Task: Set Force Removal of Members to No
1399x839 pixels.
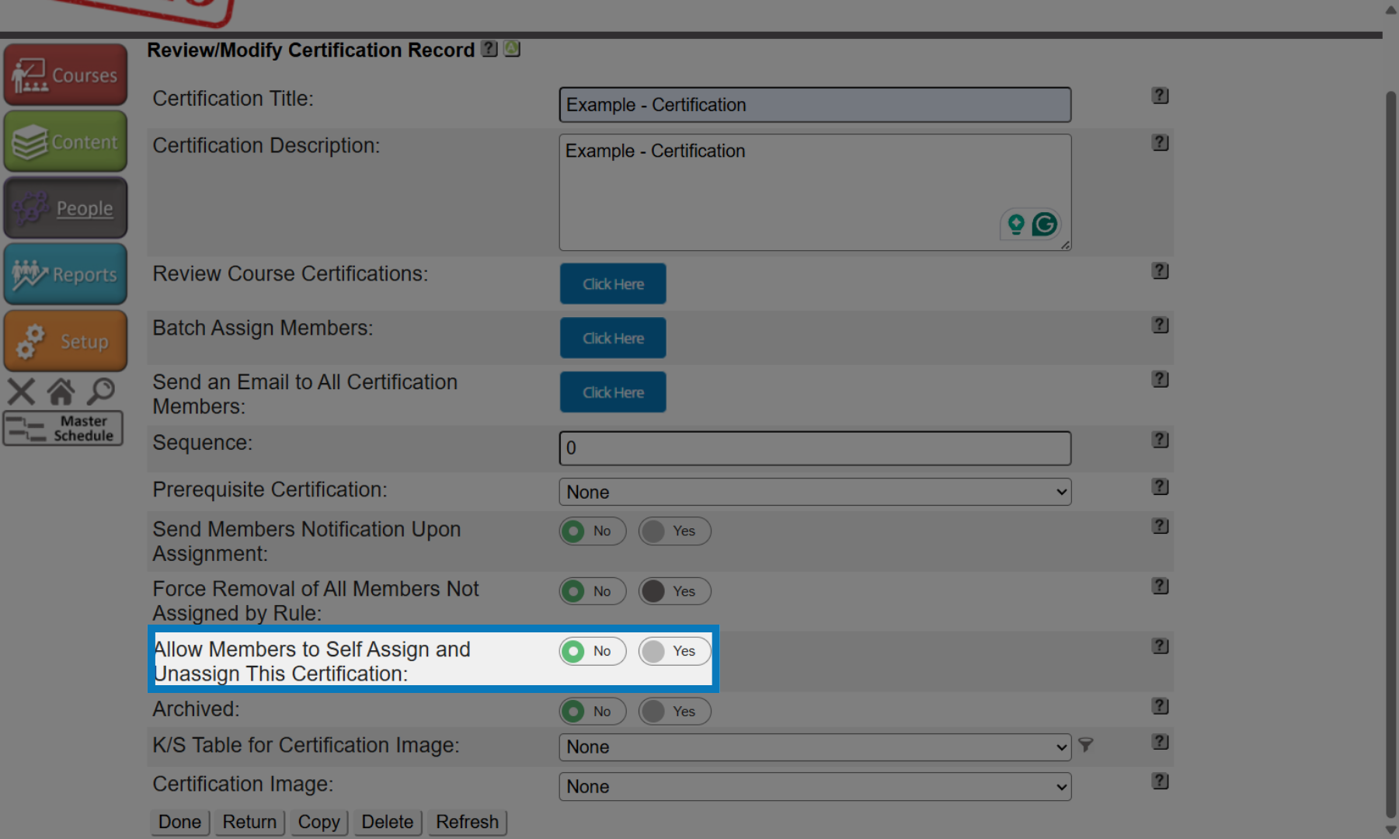Action: 592,591
